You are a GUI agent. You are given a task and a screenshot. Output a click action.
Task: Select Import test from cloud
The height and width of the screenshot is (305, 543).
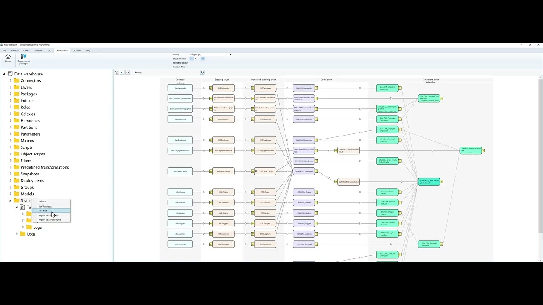point(51,220)
